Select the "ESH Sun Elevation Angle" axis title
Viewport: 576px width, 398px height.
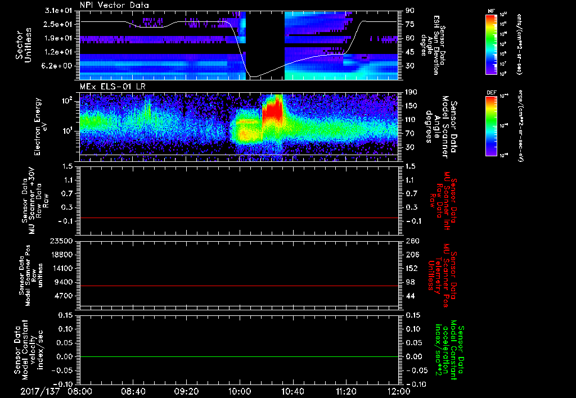pyautogui.click(x=433, y=45)
